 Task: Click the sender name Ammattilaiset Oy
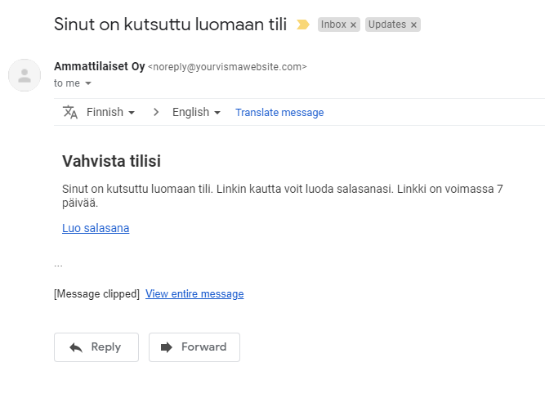coord(98,66)
